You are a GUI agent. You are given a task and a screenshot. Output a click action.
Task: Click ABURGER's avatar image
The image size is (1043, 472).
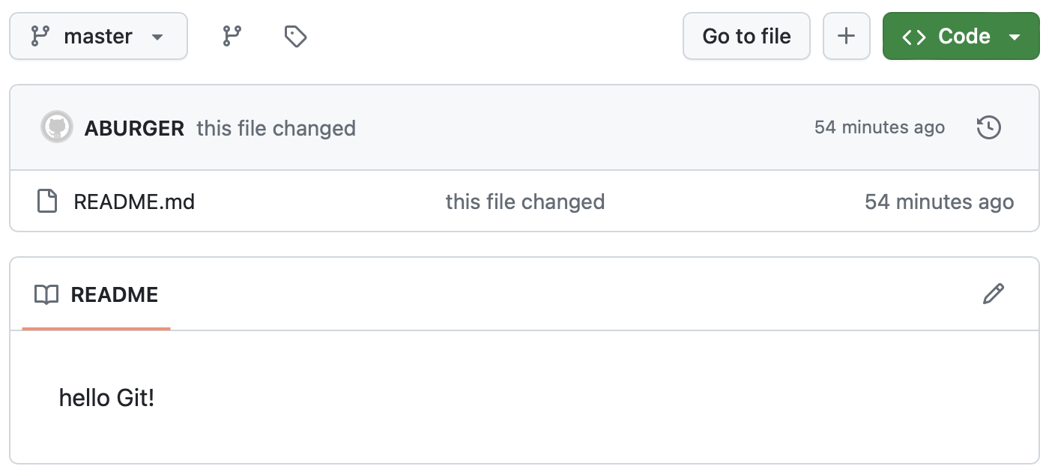coord(56,127)
